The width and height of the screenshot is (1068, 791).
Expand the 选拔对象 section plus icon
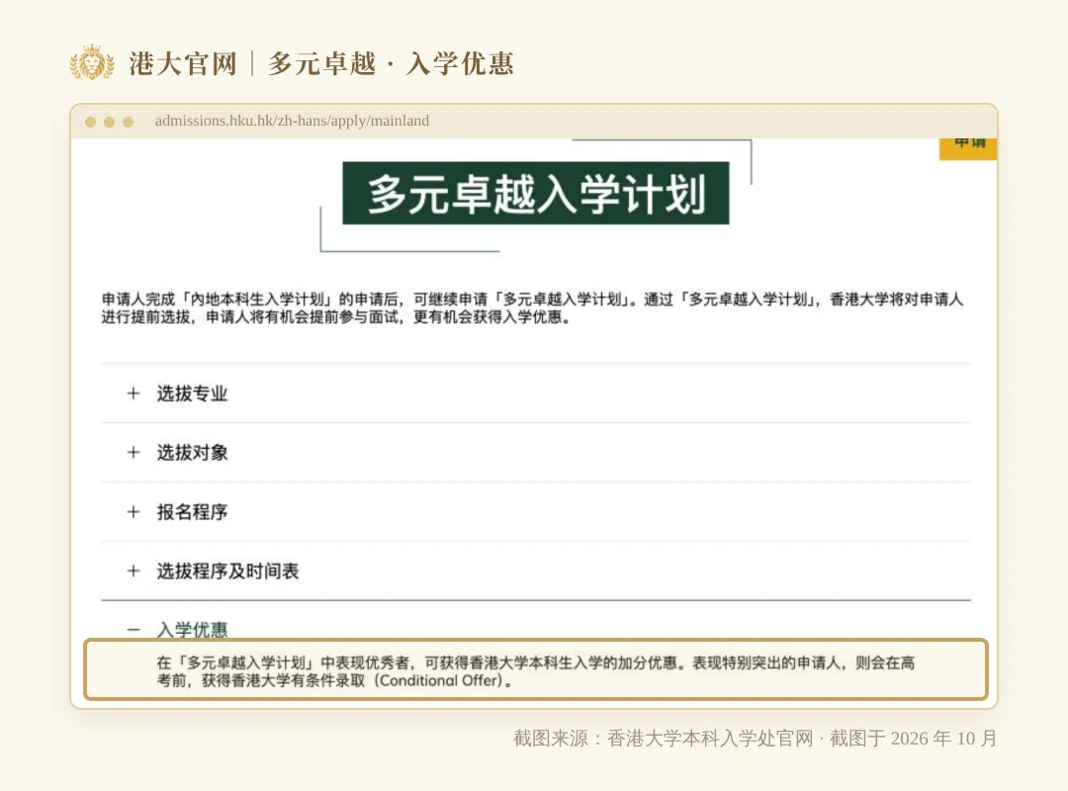pyautogui.click(x=133, y=453)
